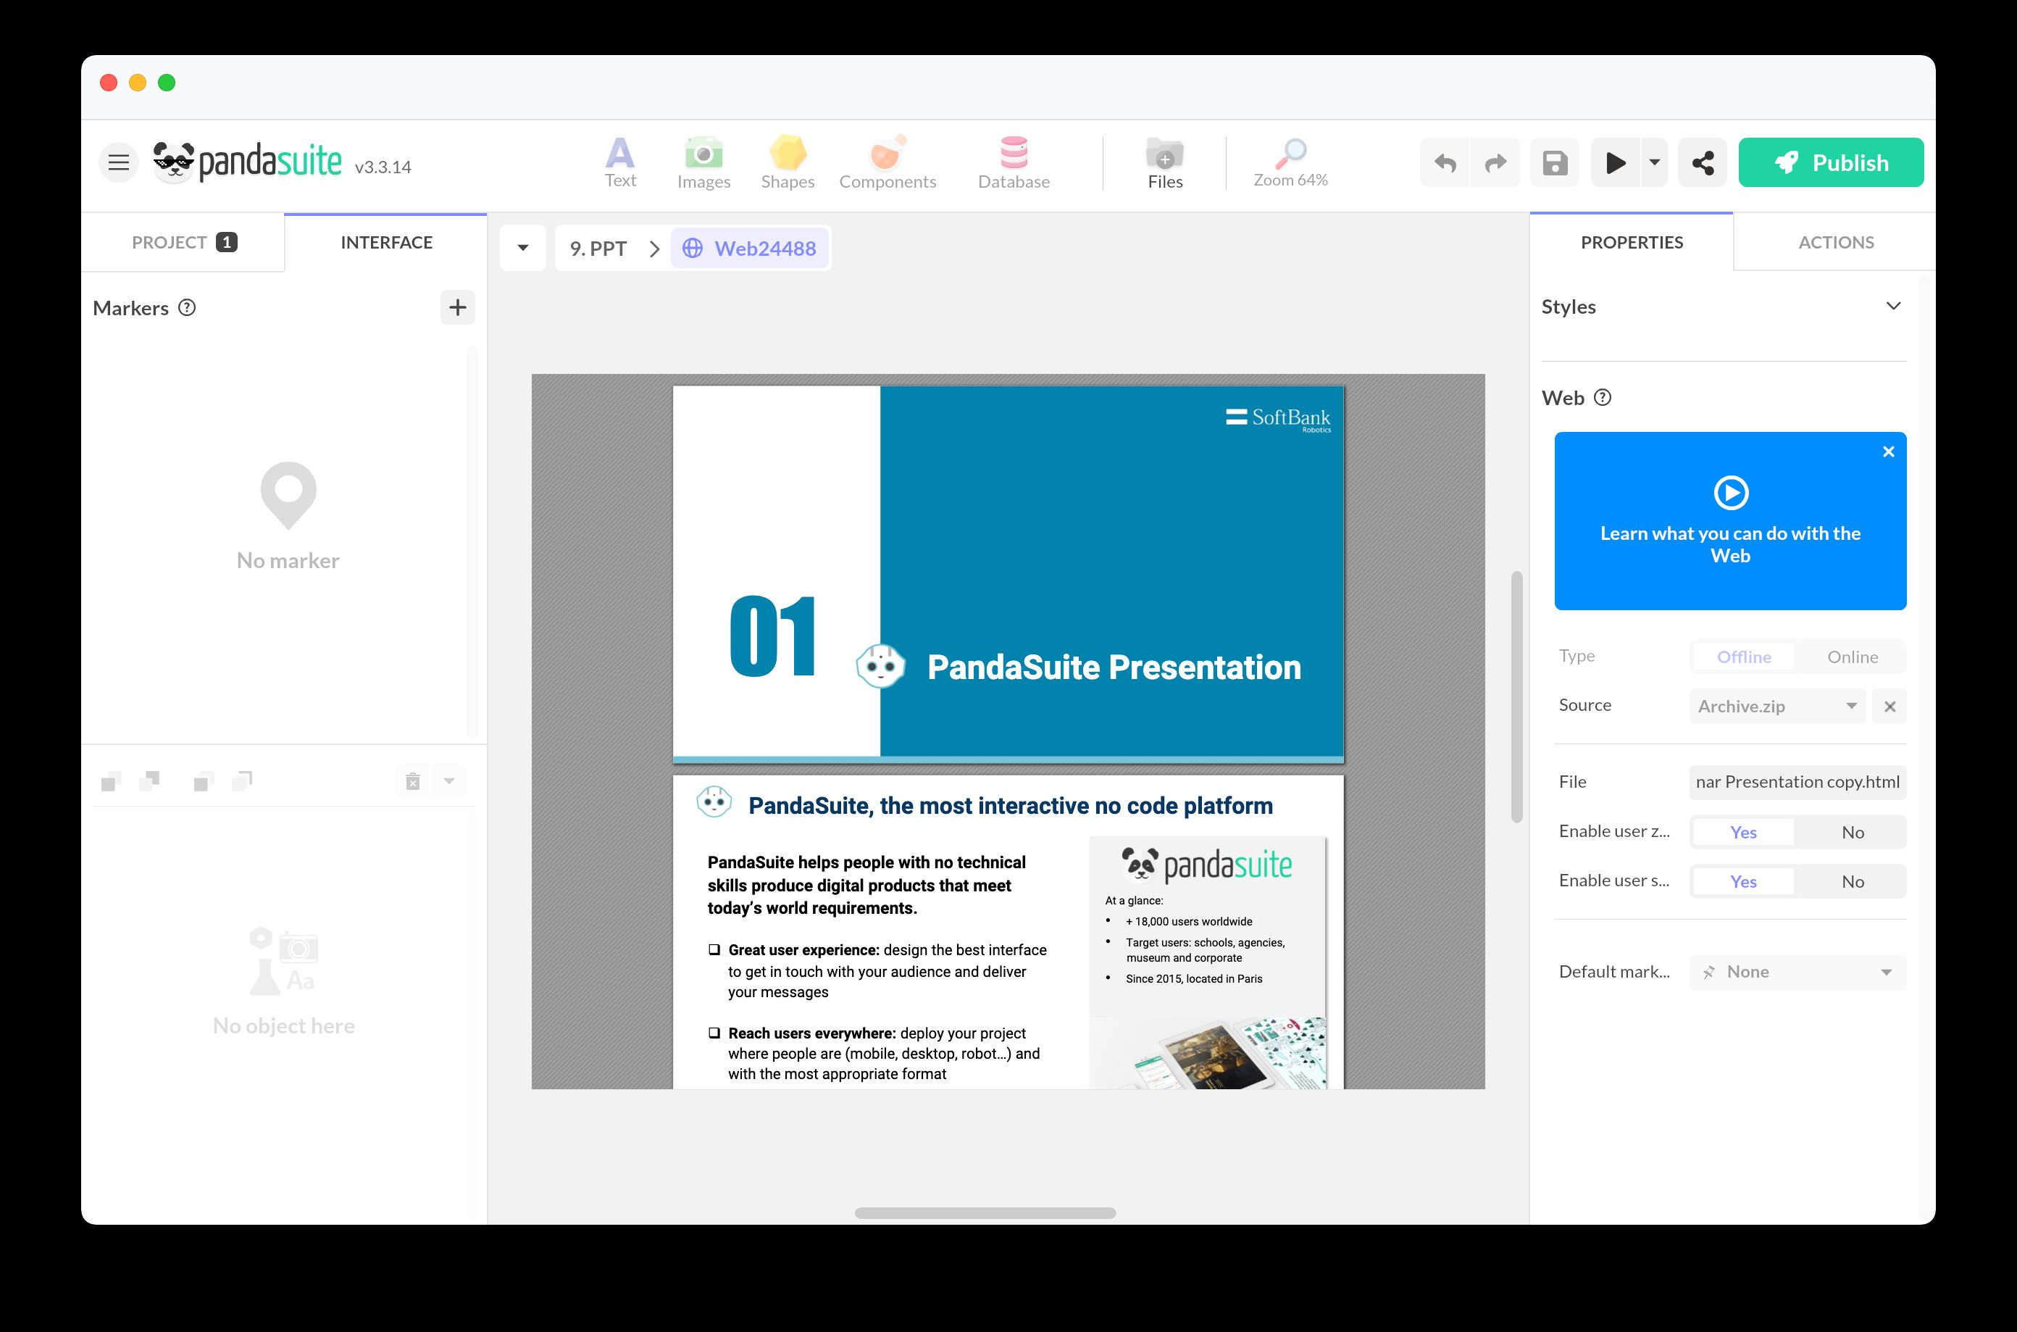This screenshot has height=1332, width=2017.
Task: Click the save disk icon
Action: tap(1554, 162)
